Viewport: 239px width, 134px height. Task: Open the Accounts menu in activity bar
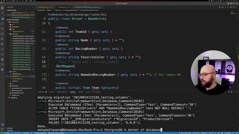point(2,124)
